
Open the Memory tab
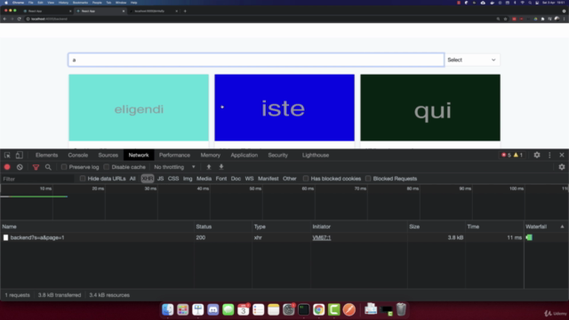(x=211, y=155)
